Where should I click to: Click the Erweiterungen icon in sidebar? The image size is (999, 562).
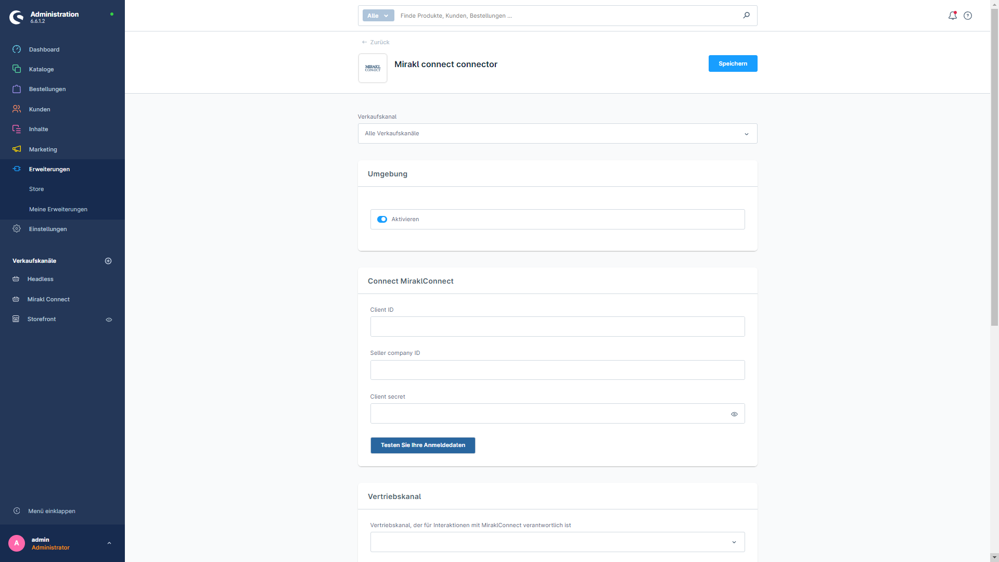pyautogui.click(x=17, y=169)
